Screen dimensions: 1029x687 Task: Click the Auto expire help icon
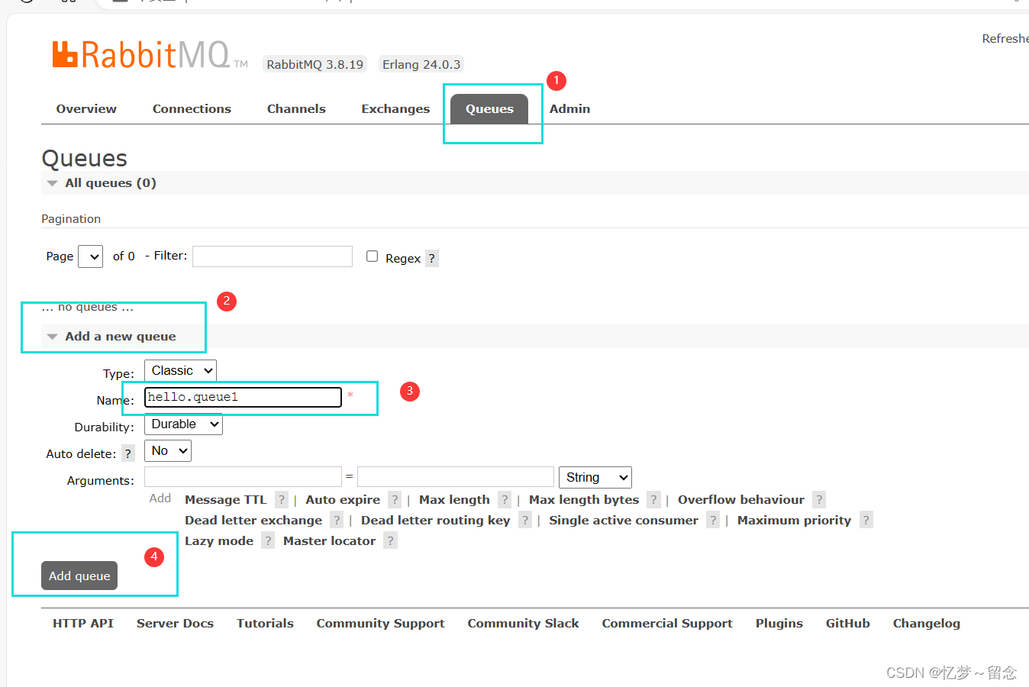pos(394,500)
